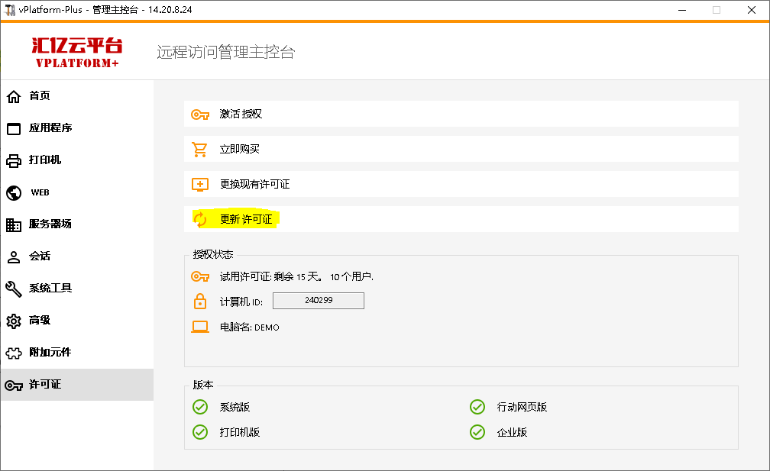The height and width of the screenshot is (471, 770).
Task: Click the globe WEB icon in sidebar
Action: click(x=14, y=192)
